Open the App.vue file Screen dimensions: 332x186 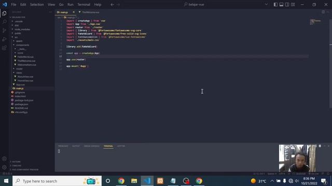coord(20,85)
